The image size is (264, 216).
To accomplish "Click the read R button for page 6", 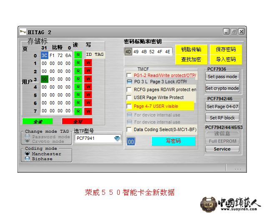I will coord(78,103).
